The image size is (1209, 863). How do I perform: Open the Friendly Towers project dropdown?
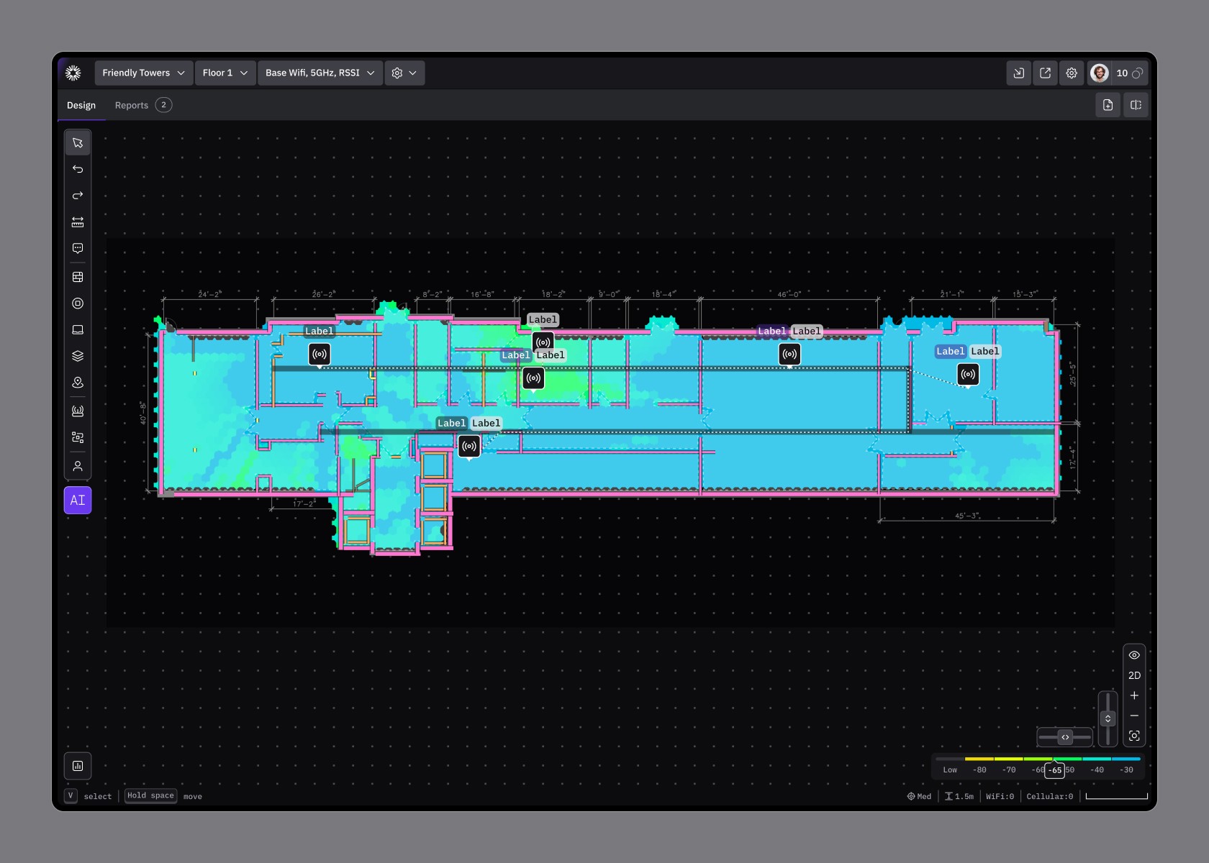pos(143,73)
